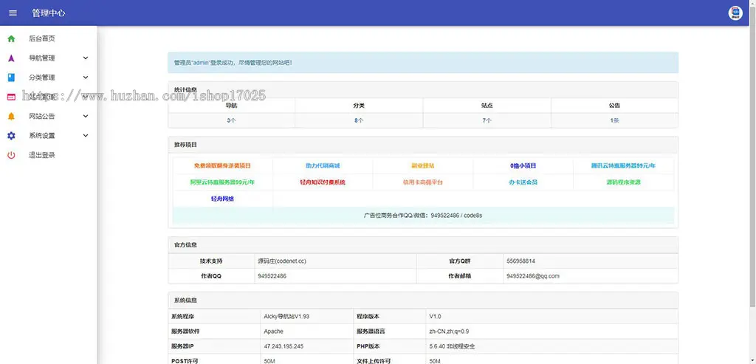Open the 后台首页 menu item
Screen dimensions: 756x364
(42, 38)
